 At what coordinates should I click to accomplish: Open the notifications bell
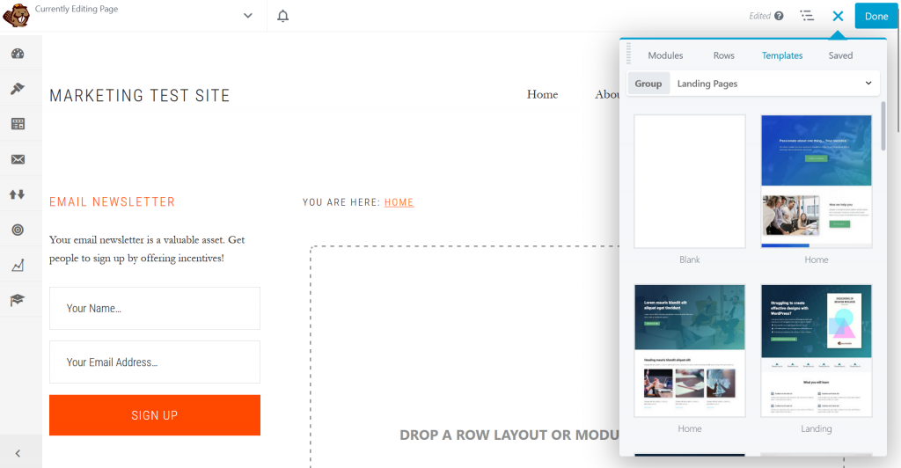pyautogui.click(x=282, y=16)
